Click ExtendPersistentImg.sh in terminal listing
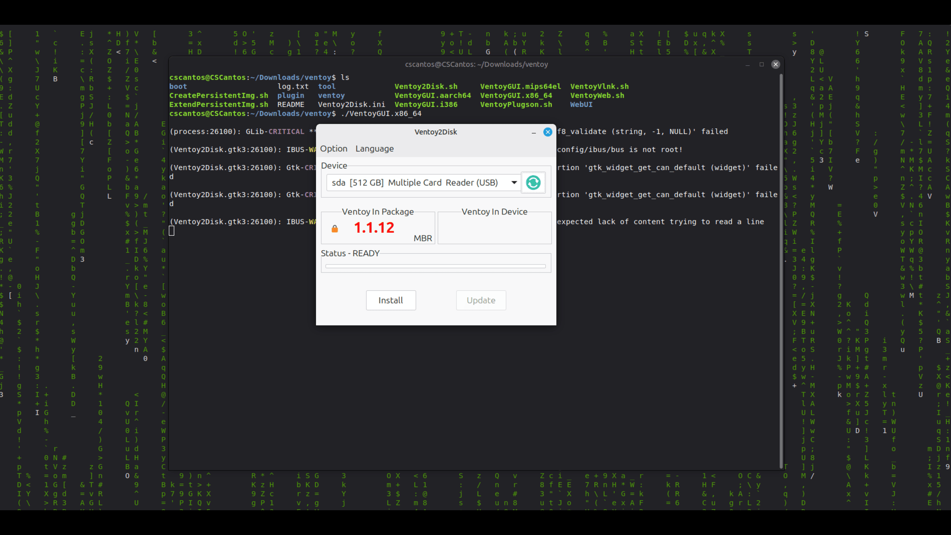951x535 pixels. (219, 105)
